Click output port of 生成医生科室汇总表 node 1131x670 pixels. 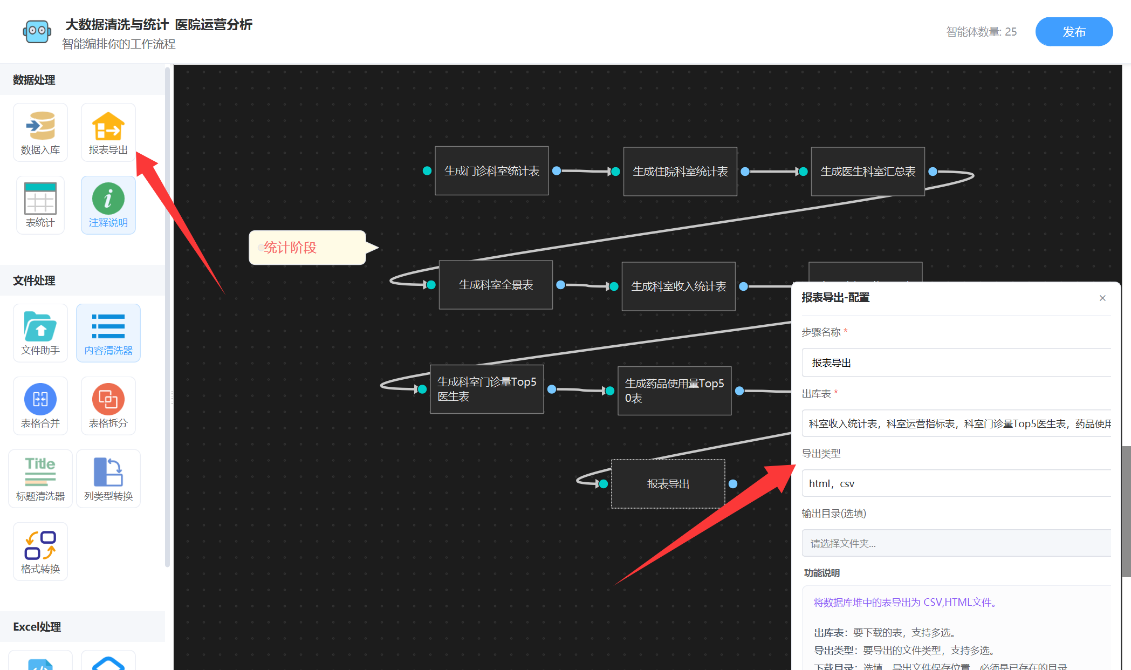(x=933, y=172)
